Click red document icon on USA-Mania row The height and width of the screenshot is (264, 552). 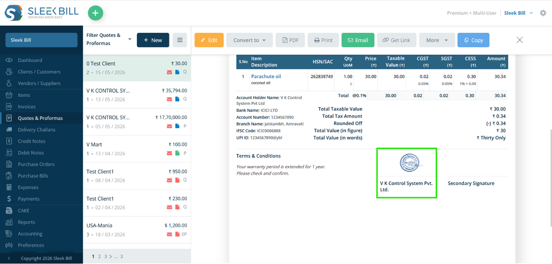177,234
